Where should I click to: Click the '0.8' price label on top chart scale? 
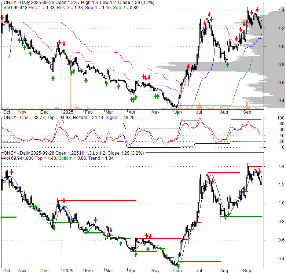(x=282, y=65)
